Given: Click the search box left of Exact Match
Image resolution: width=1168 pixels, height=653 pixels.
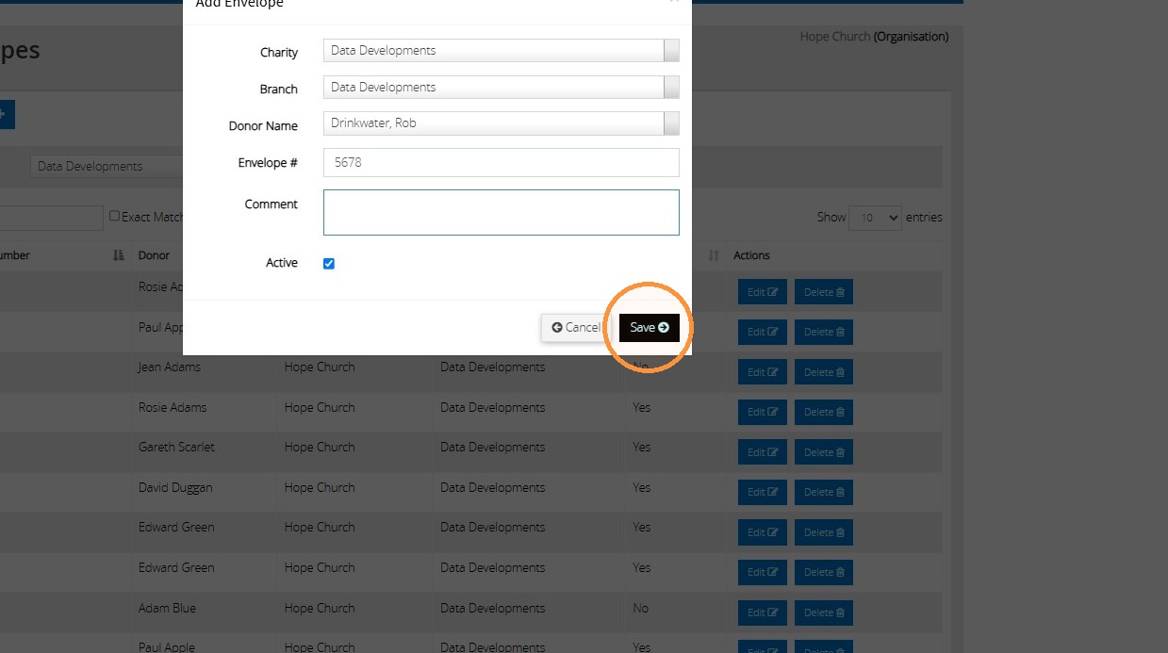Looking at the screenshot, I should tap(51, 218).
